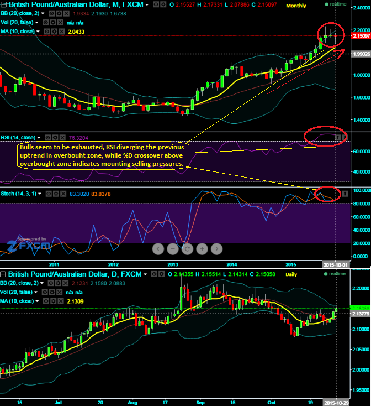
Task: Click the realtime status on daily chart
Action: (x=335, y=274)
